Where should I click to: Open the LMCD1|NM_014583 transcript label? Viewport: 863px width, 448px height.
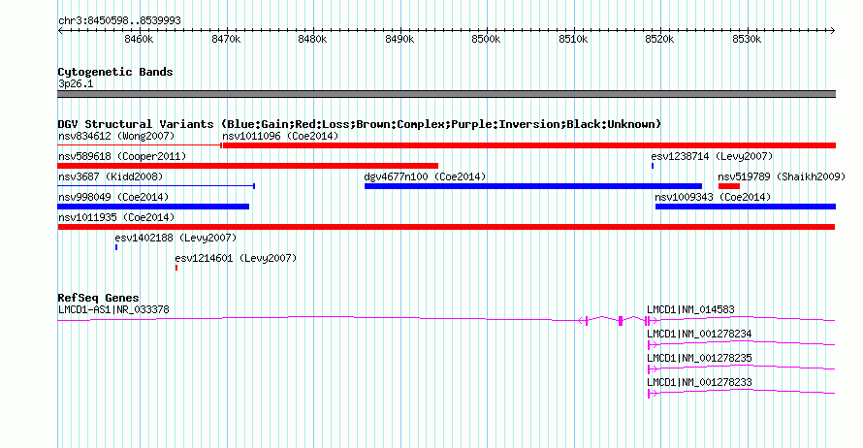[690, 310]
